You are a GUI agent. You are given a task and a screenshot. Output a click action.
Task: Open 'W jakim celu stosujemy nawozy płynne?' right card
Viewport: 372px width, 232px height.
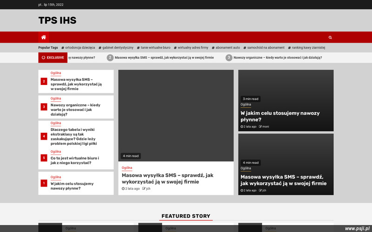coord(280,116)
